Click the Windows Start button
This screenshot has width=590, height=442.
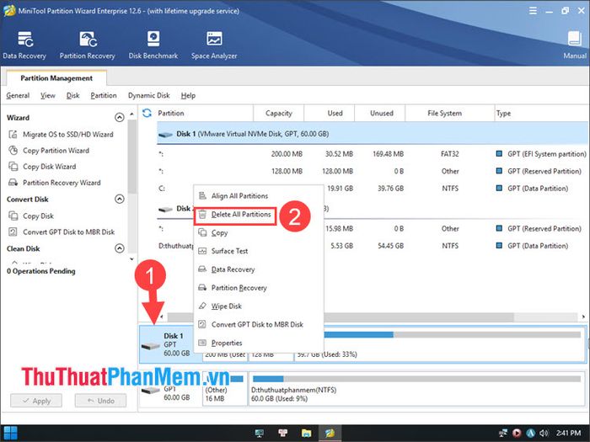pos(10,433)
